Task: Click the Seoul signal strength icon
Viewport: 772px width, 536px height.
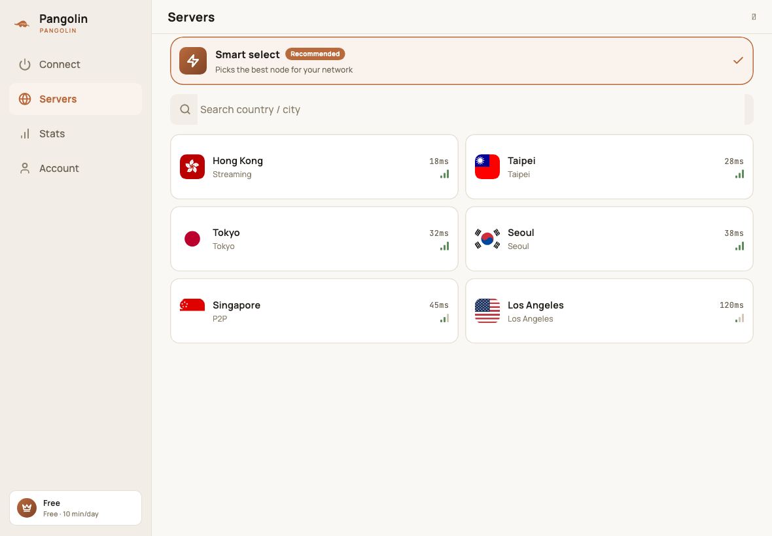Action: pos(739,246)
